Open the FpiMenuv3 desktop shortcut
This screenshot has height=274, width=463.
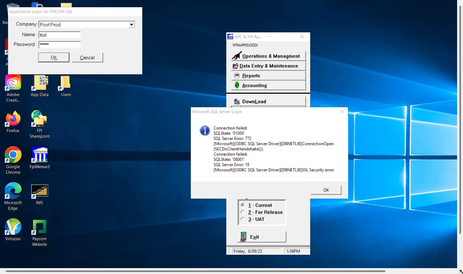[39, 155]
